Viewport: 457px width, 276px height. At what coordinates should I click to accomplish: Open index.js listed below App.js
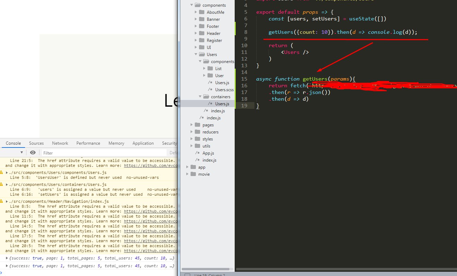tap(209, 160)
